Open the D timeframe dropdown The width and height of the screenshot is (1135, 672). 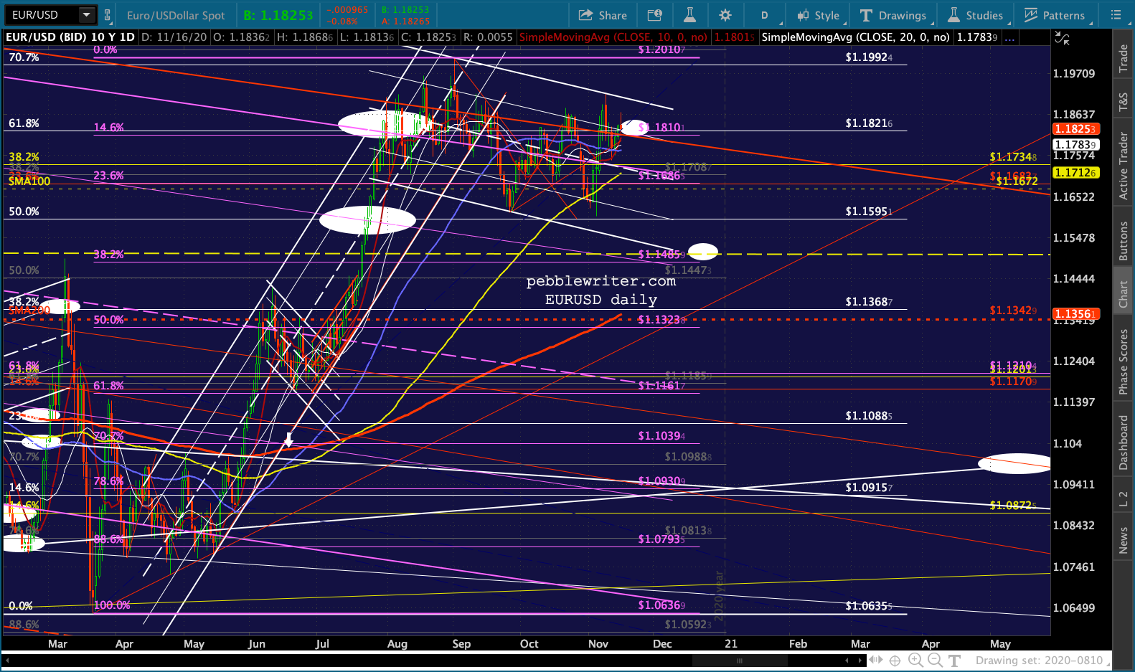click(x=765, y=15)
